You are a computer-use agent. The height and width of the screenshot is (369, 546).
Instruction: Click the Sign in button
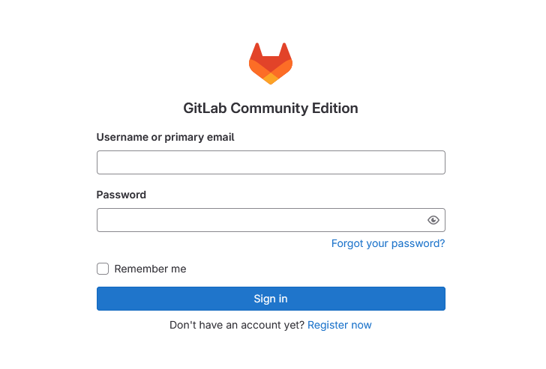click(271, 299)
